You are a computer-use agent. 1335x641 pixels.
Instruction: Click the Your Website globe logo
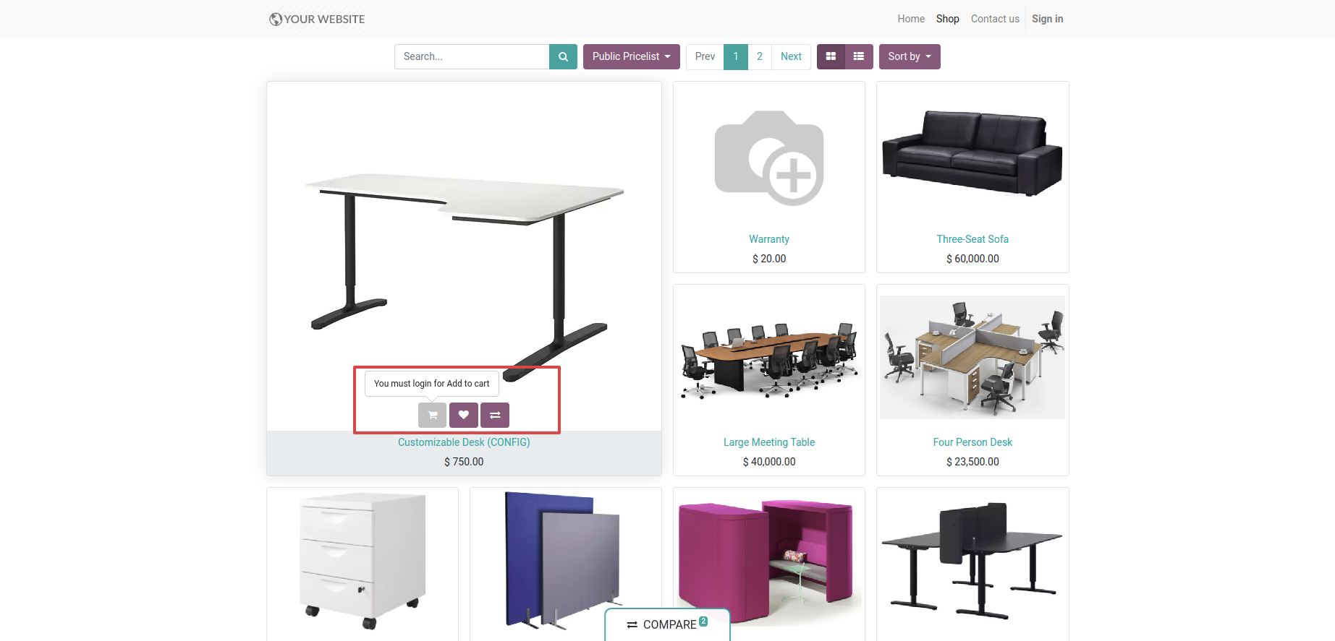tap(317, 19)
